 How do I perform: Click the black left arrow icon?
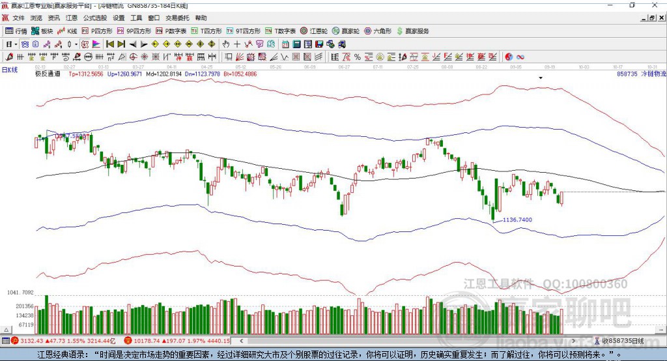click(133, 44)
